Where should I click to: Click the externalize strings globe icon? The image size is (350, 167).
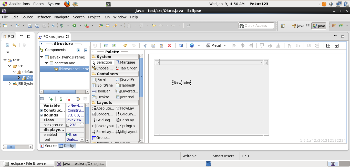click(x=192, y=45)
